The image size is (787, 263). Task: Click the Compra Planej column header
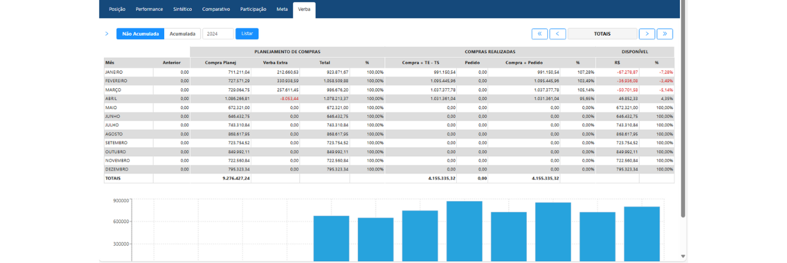click(x=221, y=63)
